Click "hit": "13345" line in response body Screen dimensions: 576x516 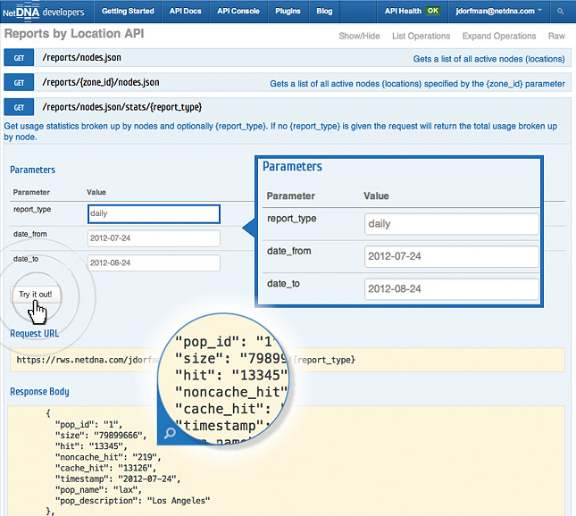pyautogui.click(x=91, y=446)
